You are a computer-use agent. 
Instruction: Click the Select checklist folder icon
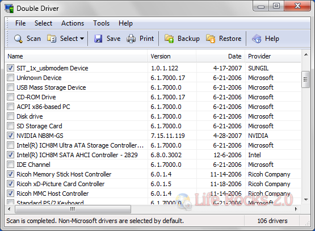[x=52, y=39]
